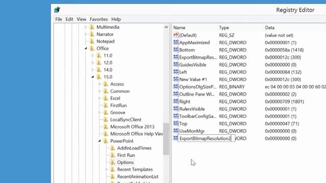Open the Favorites menu
The width and height of the screenshot is (326, 183).
(x=99, y=19)
